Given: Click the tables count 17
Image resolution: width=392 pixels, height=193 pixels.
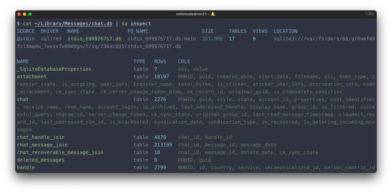Looking at the screenshot, I should click(232, 39).
